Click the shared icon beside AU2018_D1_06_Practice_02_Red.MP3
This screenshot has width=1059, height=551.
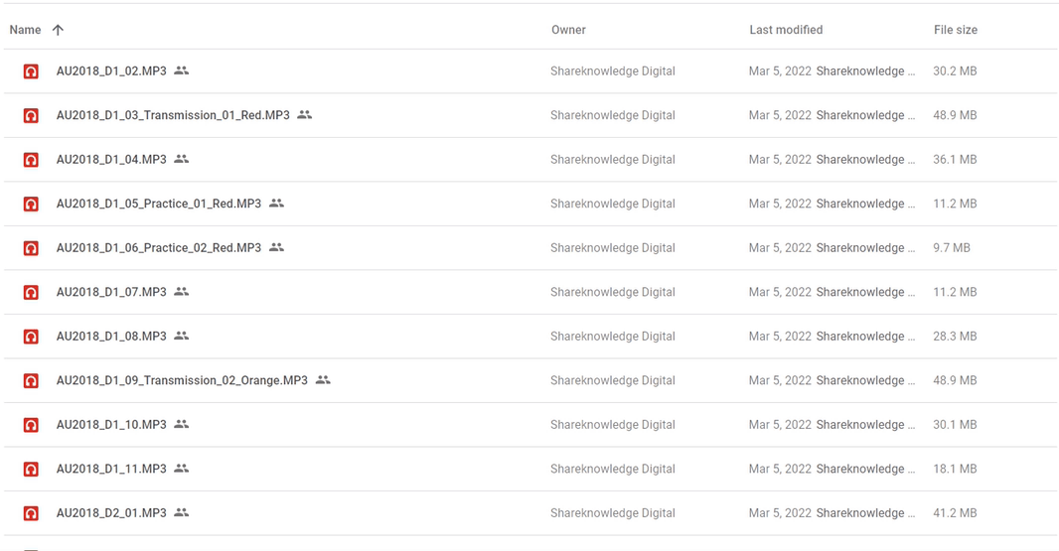pos(276,248)
